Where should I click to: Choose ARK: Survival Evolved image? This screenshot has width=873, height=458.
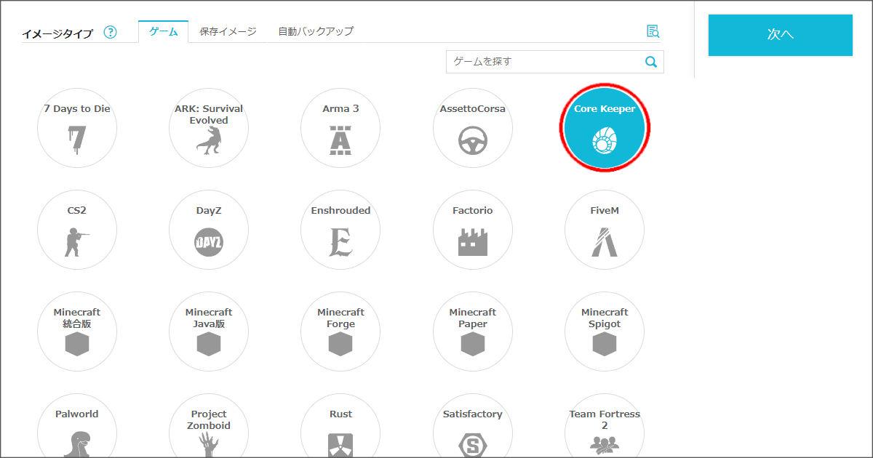point(209,128)
